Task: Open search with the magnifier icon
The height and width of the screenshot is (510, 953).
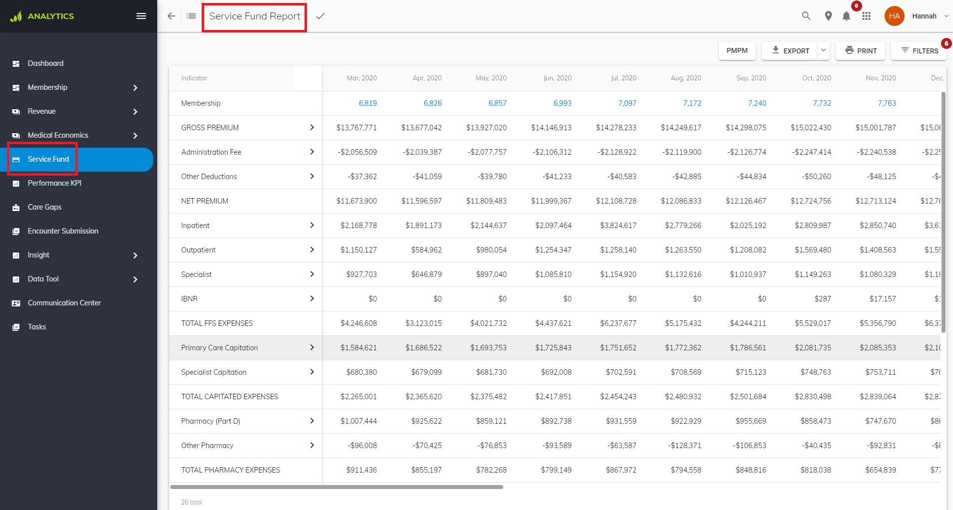Action: pyautogui.click(x=806, y=16)
